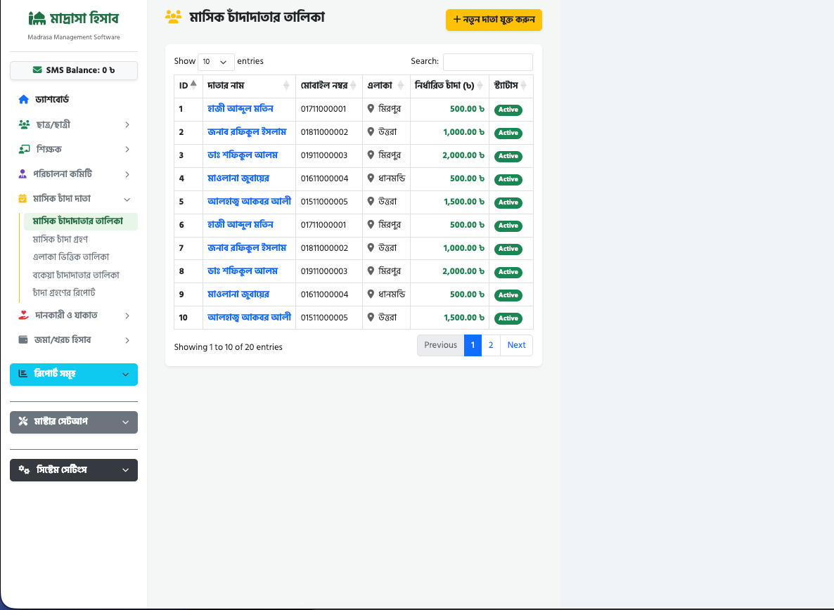This screenshot has height=610, width=834.
Task: Collapse মাসিক চাঁদা দাতা menu chevron
Action: [127, 200]
